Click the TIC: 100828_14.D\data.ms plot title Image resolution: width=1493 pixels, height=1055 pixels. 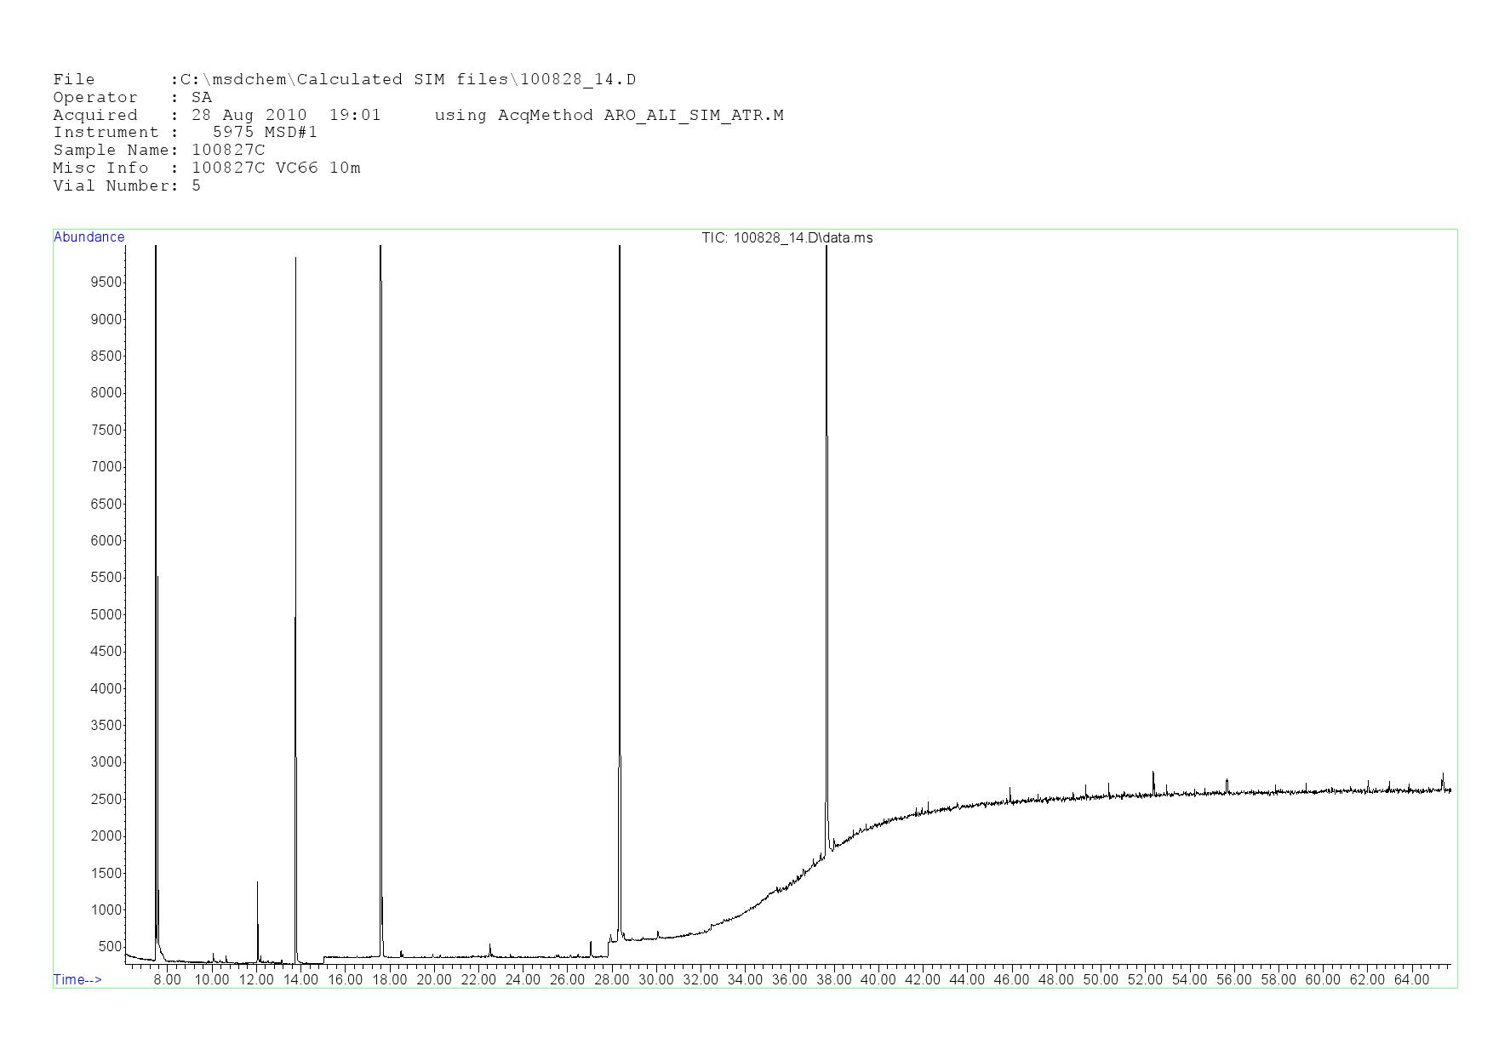pyautogui.click(x=787, y=238)
